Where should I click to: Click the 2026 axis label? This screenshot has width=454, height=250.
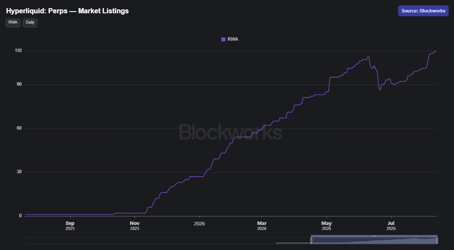[x=199, y=223]
